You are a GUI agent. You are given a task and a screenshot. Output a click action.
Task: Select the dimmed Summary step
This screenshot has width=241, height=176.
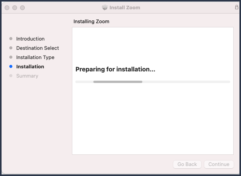(27, 76)
